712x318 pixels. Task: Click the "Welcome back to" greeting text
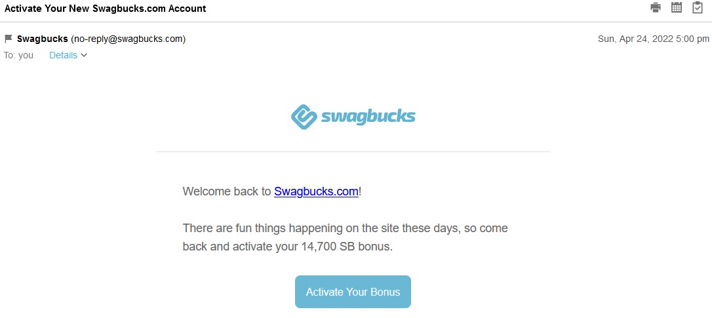tap(227, 191)
